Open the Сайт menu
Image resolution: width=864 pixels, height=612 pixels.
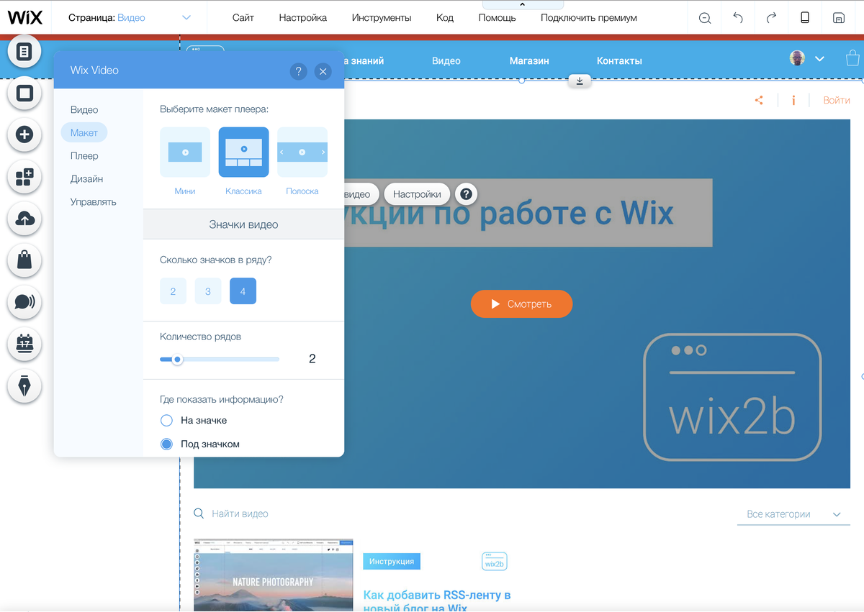pos(243,18)
